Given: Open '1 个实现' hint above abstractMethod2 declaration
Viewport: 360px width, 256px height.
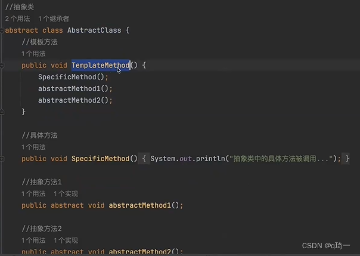Looking at the screenshot, I should pos(66,240).
